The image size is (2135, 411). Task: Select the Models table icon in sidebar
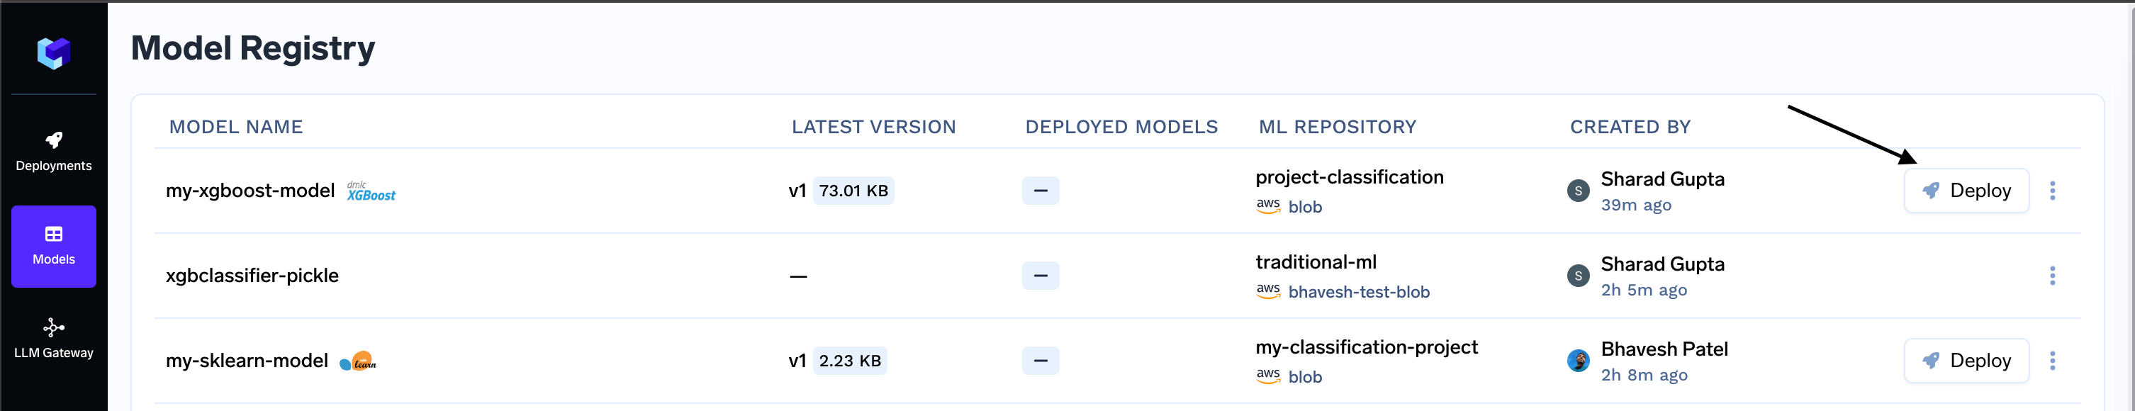tap(54, 235)
